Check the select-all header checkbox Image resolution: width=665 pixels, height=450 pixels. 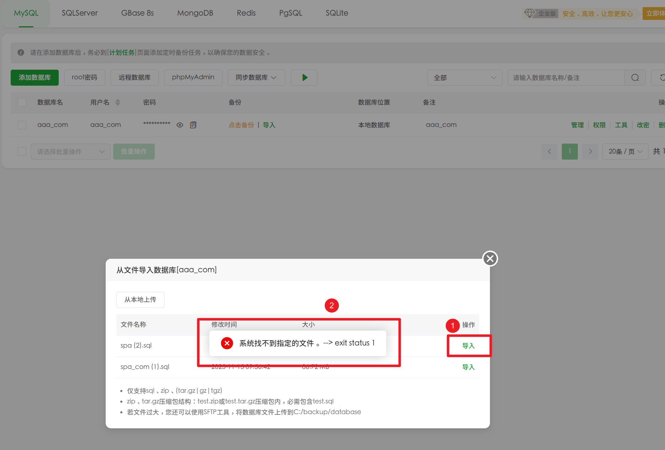click(x=22, y=102)
